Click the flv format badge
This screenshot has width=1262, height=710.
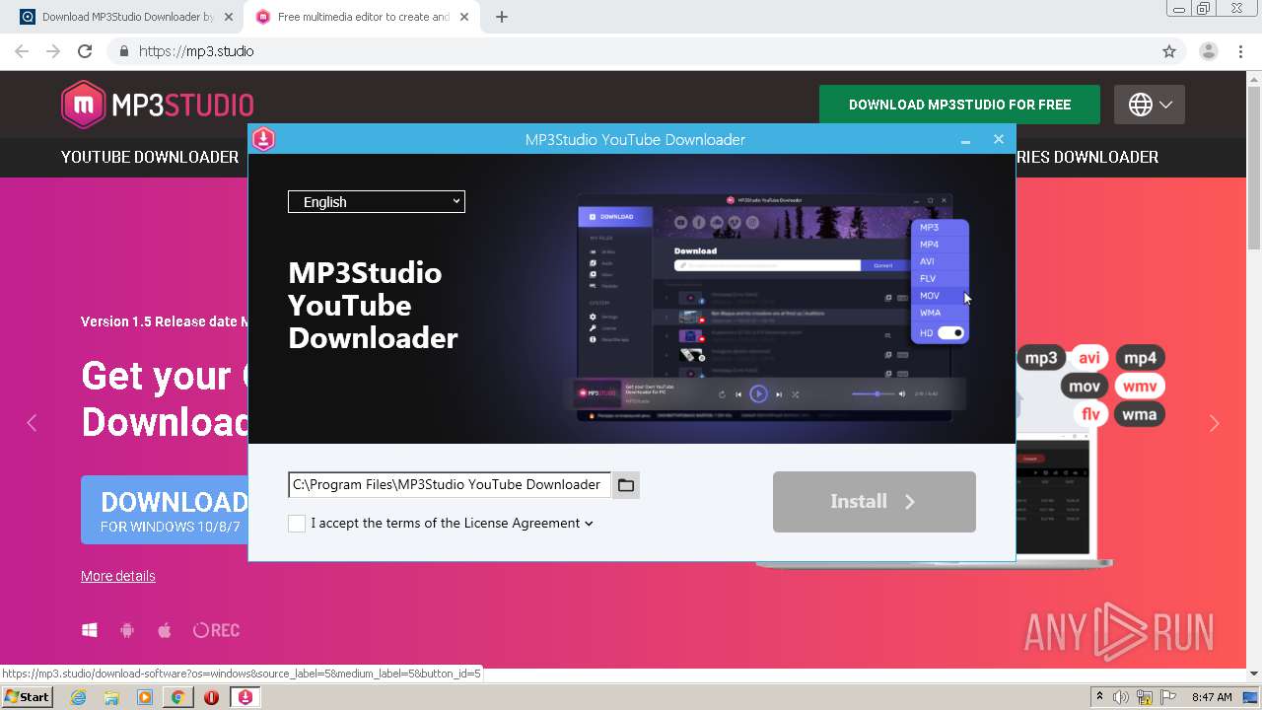(x=1090, y=414)
